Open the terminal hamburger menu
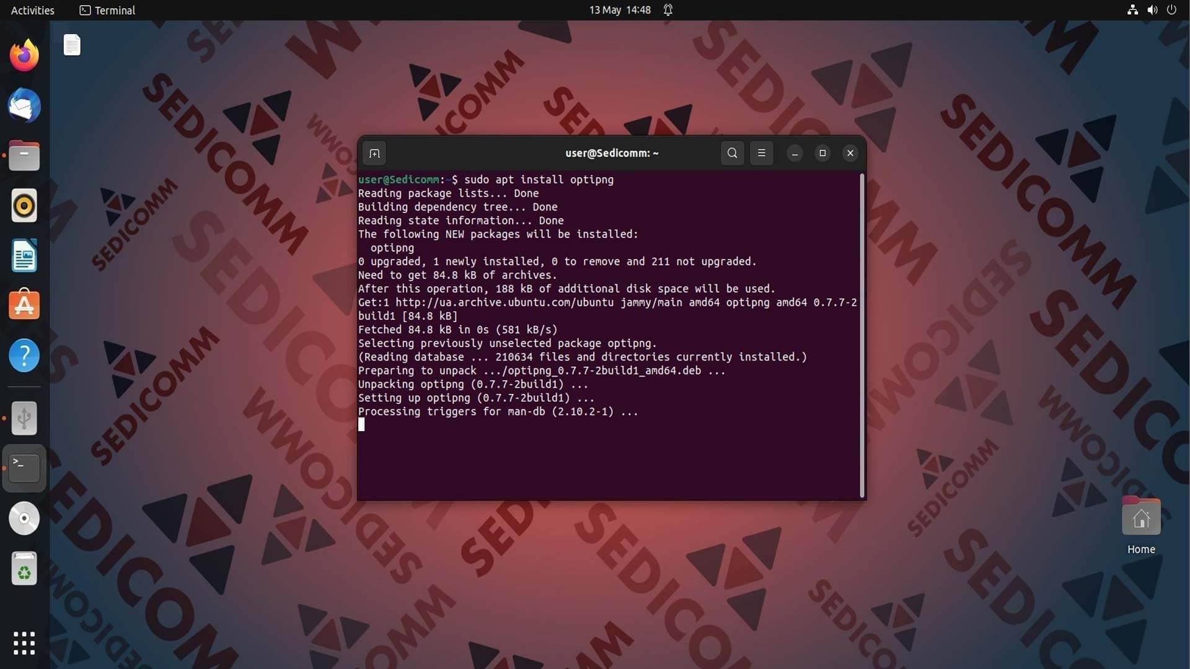This screenshot has height=669, width=1190. [x=762, y=153]
